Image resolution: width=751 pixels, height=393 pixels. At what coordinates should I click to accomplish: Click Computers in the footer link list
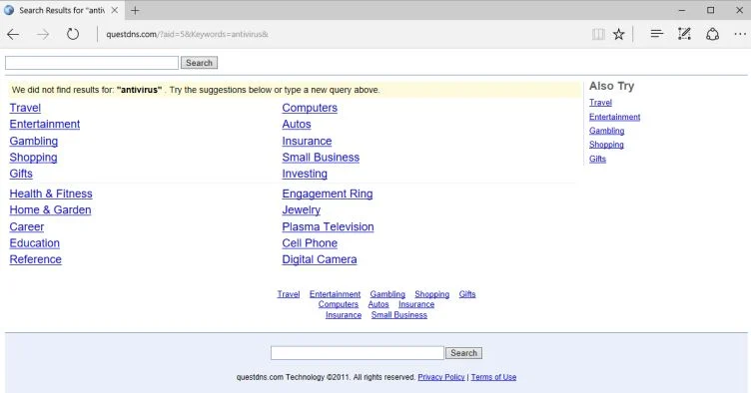pos(339,304)
